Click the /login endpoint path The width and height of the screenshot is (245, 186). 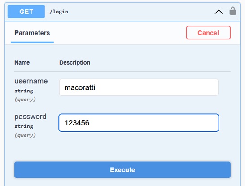pos(59,12)
